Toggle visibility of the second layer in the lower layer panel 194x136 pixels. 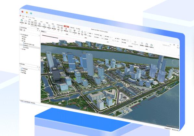pos(21,70)
